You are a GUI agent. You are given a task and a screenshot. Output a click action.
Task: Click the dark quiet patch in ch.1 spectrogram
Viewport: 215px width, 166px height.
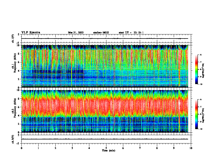[58, 75]
